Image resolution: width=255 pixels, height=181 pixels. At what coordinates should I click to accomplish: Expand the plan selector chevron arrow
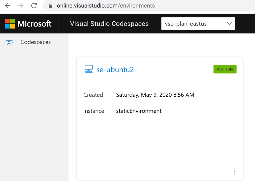[x=229, y=24]
